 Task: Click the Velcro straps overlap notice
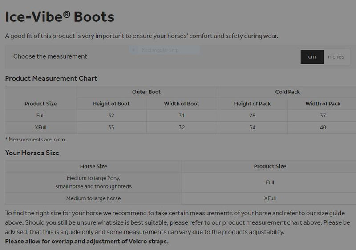coord(87,242)
